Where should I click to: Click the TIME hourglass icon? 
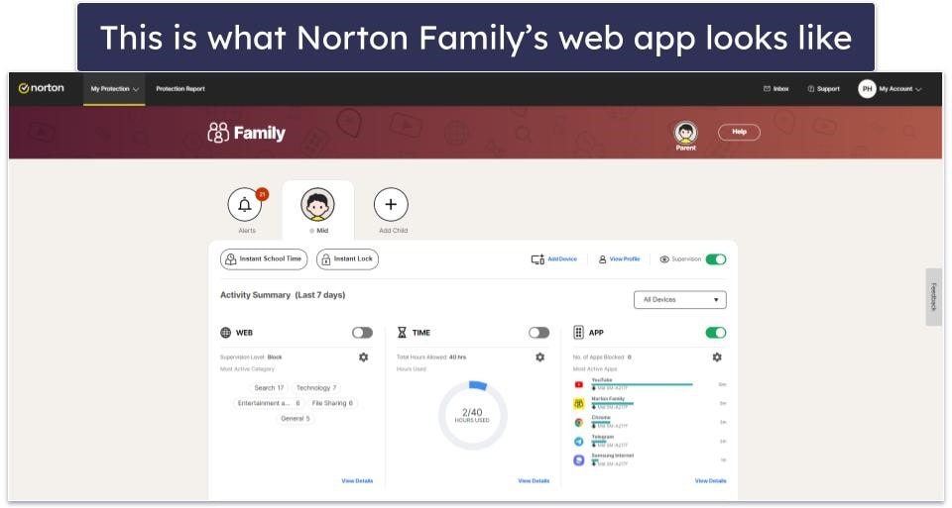coord(402,333)
